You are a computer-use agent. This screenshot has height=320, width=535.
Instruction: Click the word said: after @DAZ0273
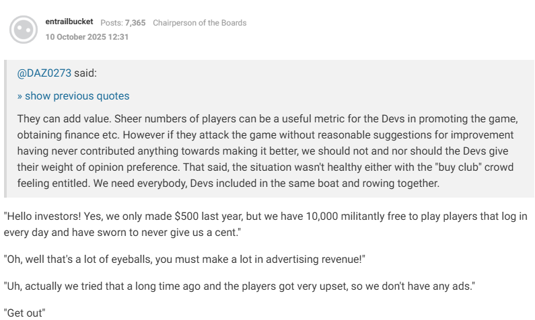point(85,73)
